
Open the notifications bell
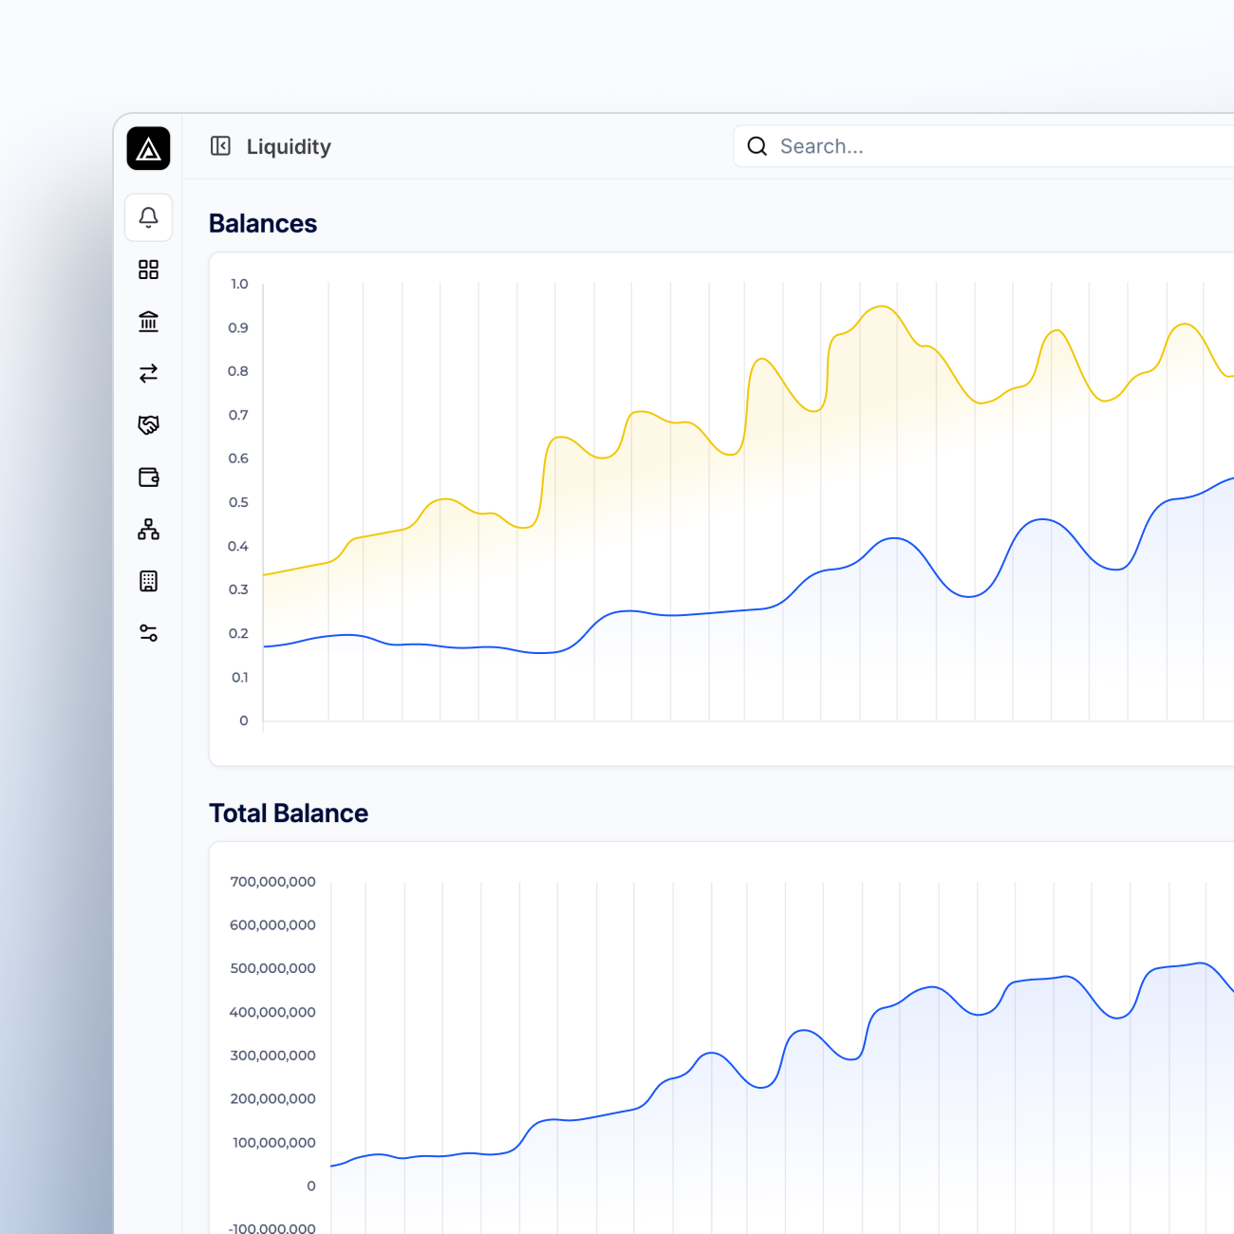[x=148, y=217]
